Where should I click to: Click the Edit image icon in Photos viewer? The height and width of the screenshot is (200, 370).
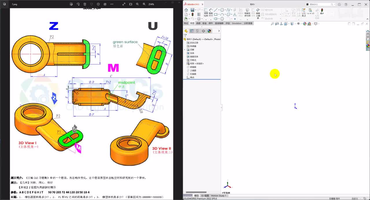click(71, 4)
